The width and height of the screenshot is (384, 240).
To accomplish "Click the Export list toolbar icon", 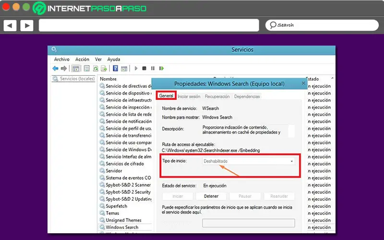I will coord(104,68).
